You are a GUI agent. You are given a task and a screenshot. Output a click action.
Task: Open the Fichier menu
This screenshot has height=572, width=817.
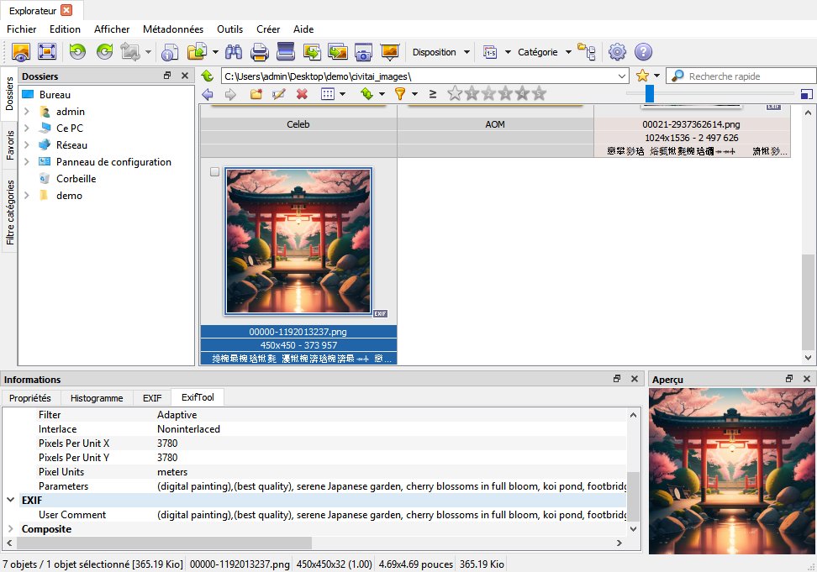tap(21, 29)
